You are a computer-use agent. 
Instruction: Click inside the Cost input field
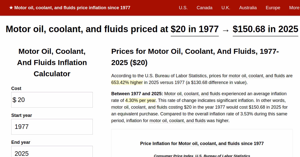pyautogui.click(x=52, y=100)
